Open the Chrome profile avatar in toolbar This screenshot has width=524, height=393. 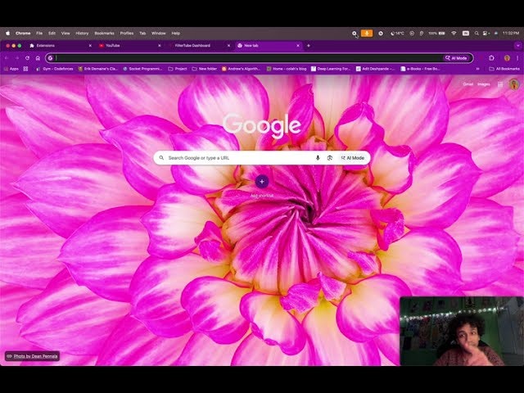click(x=507, y=58)
